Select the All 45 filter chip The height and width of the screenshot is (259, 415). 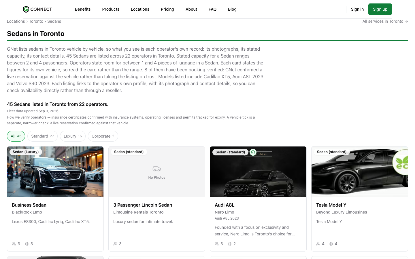point(16,136)
